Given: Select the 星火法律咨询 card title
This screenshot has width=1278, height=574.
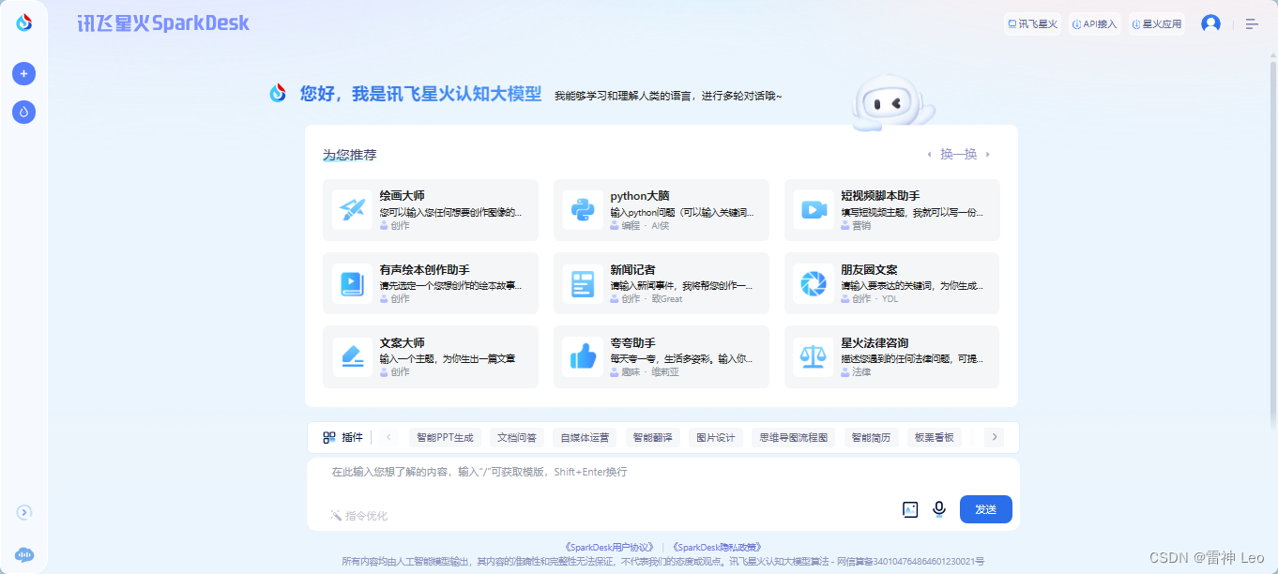Looking at the screenshot, I should click(875, 342).
